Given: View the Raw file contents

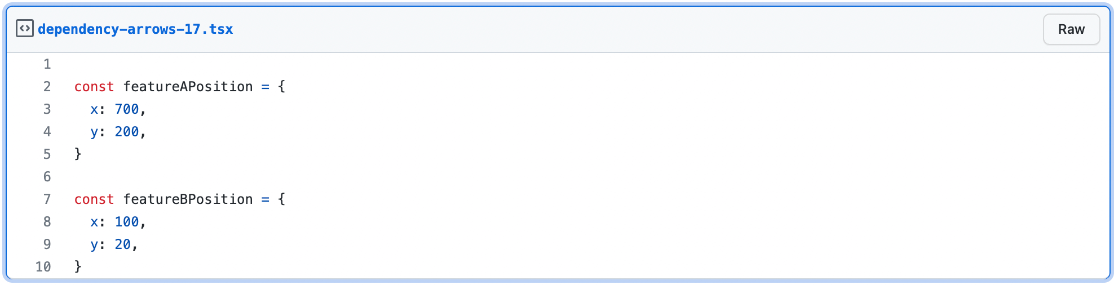Looking at the screenshot, I should pyautogui.click(x=1071, y=29).
